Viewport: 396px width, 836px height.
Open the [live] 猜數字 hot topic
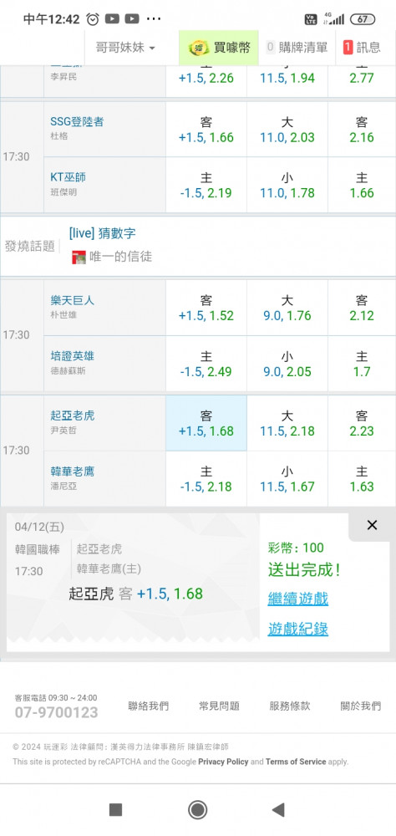[102, 233]
